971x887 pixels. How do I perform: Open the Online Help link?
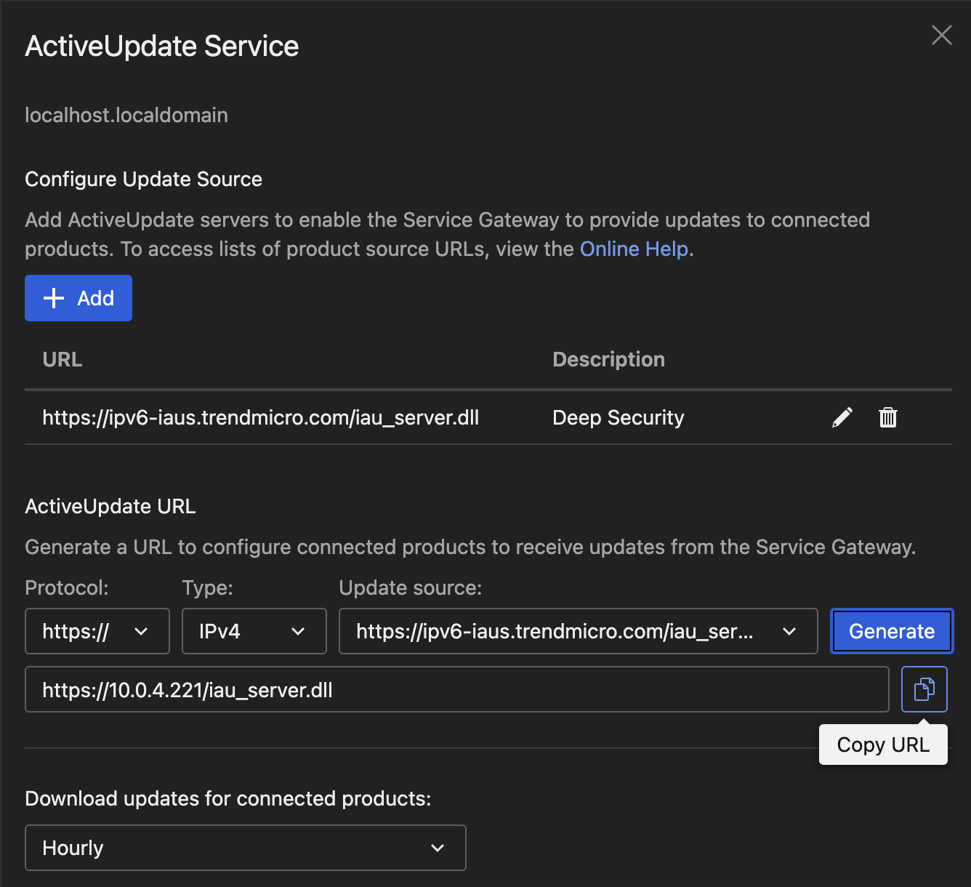coord(634,249)
